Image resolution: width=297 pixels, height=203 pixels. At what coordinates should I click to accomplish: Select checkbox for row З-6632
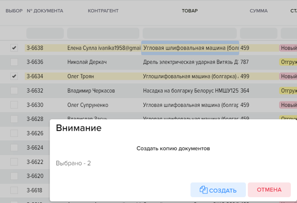[x=14, y=90]
